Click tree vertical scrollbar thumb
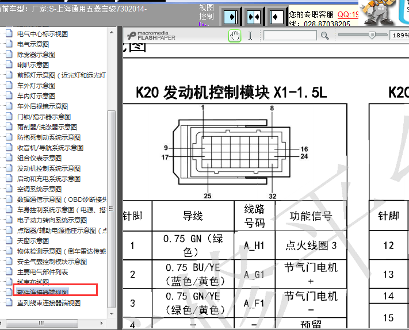The width and height of the screenshot is (409, 330). pos(112,209)
